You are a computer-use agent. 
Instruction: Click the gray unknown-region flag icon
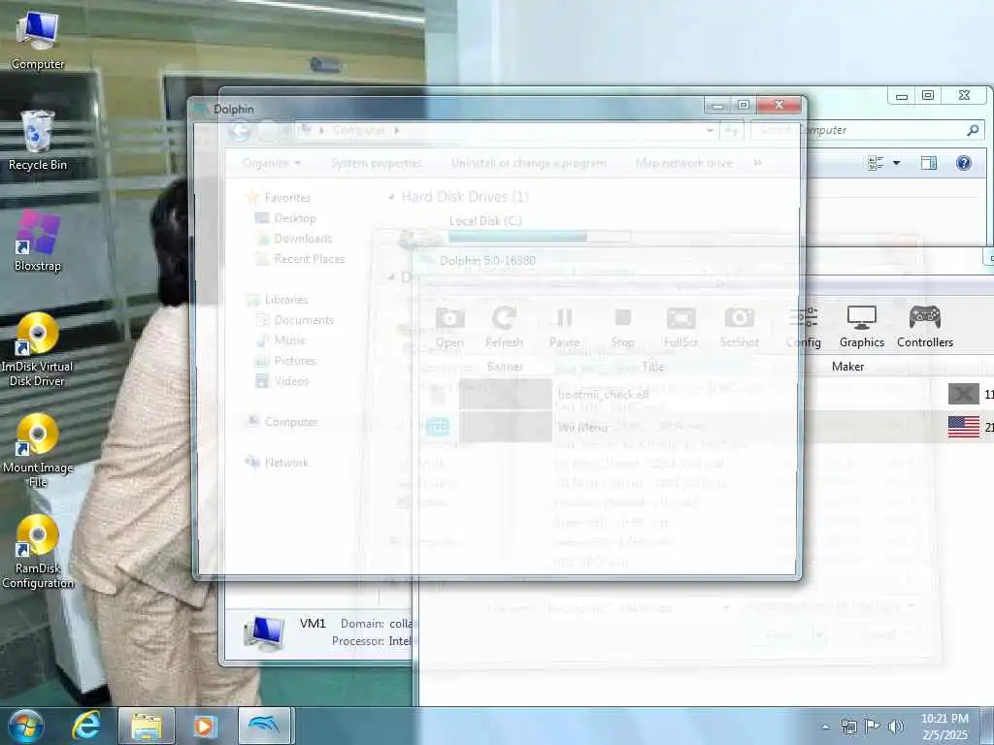coord(964,394)
